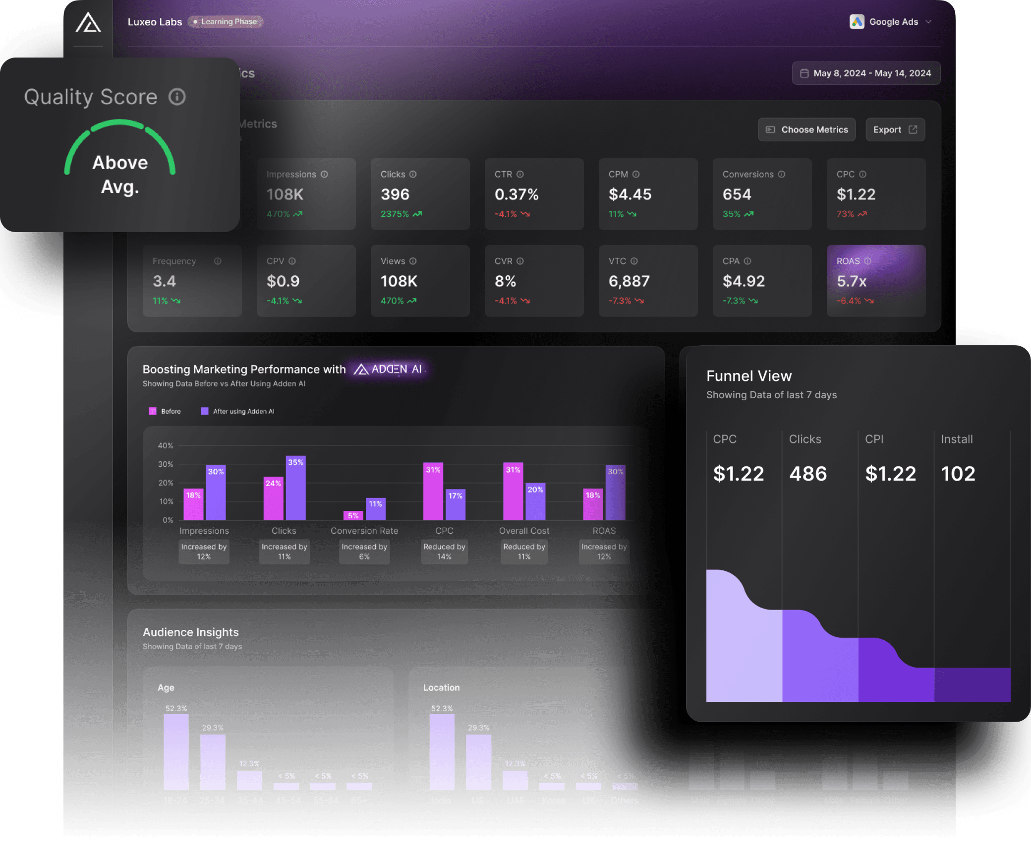
Task: Click info icon next to Frequency
Action: click(218, 261)
